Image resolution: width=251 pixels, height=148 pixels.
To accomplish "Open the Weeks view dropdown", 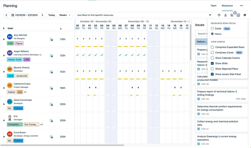I will coord(65,15).
